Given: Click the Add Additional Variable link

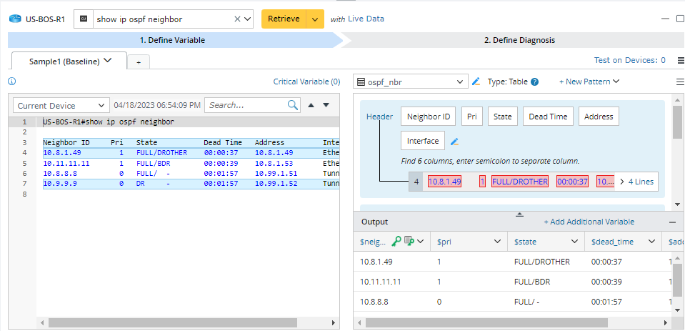Looking at the screenshot, I should 589,222.
